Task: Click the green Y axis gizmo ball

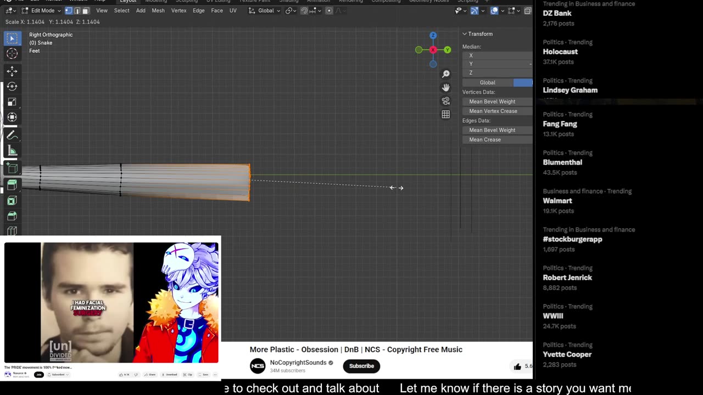Action: pyautogui.click(x=448, y=50)
